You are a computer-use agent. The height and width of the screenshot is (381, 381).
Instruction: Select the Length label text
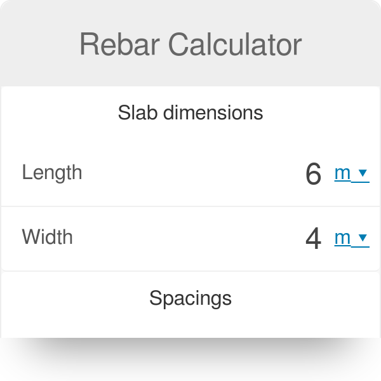(x=52, y=173)
